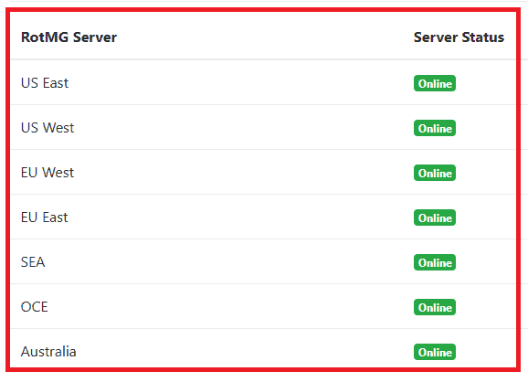Select the US West server name

click(48, 128)
